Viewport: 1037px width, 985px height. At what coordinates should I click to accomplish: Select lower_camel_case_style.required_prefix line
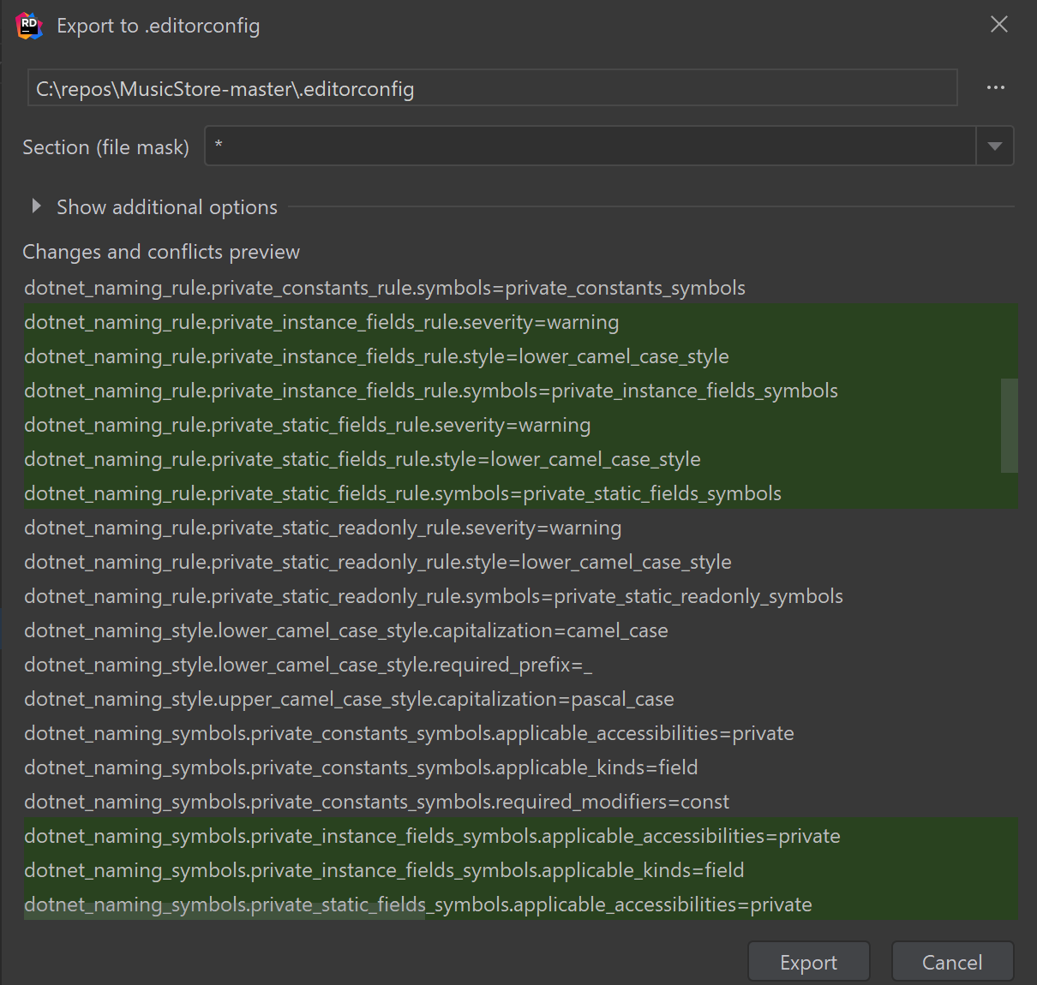click(x=308, y=665)
